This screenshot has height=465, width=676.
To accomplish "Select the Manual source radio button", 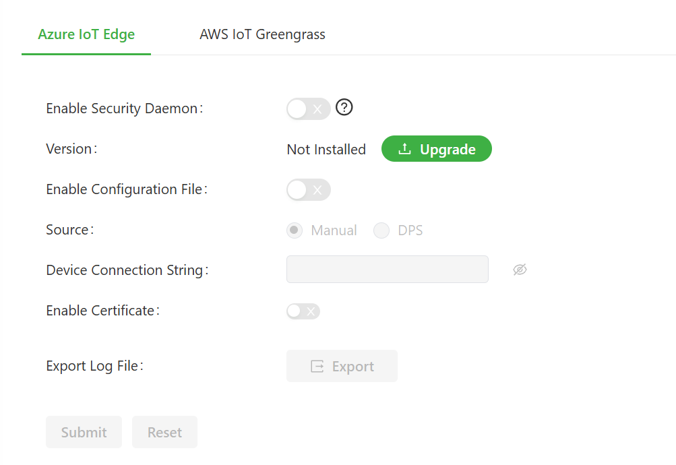I will coord(295,230).
